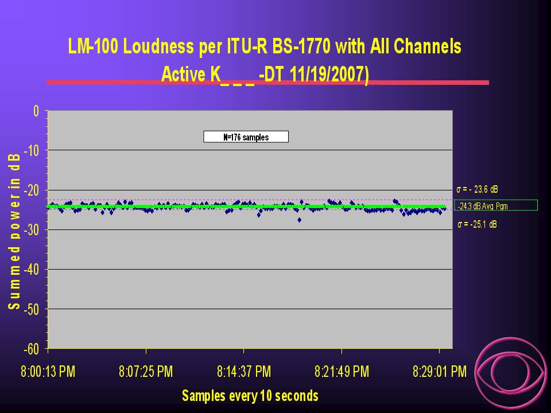
Task: Select the Summed power in dB axis title
Action: (14, 231)
